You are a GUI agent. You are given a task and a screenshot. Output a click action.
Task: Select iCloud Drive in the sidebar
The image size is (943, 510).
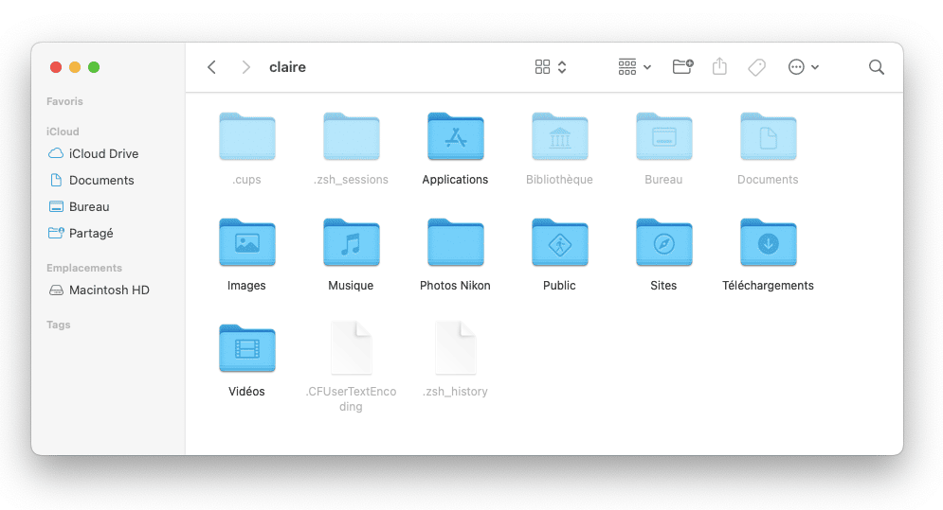103,153
